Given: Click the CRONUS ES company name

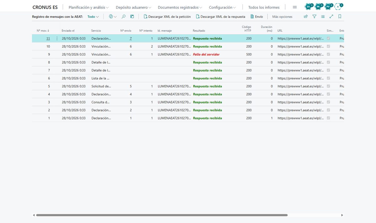Looking at the screenshot, I should click(x=45, y=7).
